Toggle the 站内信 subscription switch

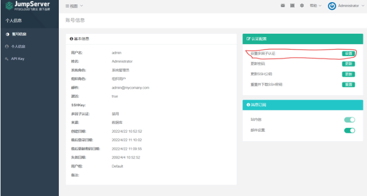tap(350, 120)
